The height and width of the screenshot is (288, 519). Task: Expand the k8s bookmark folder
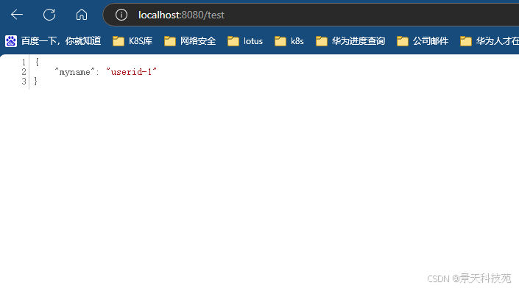tap(289, 41)
